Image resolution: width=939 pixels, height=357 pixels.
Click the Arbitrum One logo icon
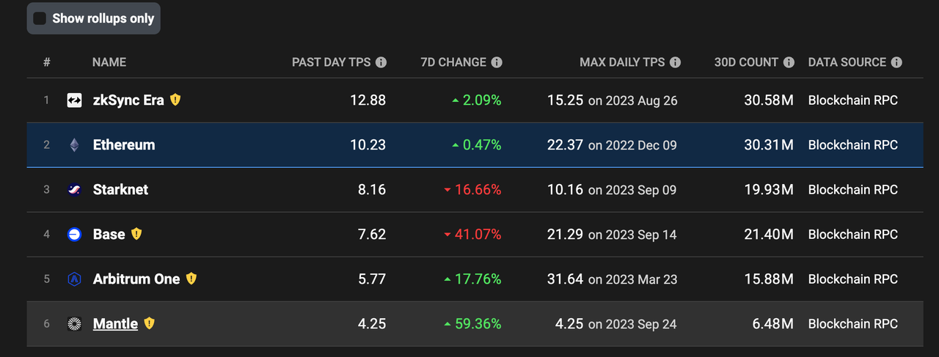74,279
